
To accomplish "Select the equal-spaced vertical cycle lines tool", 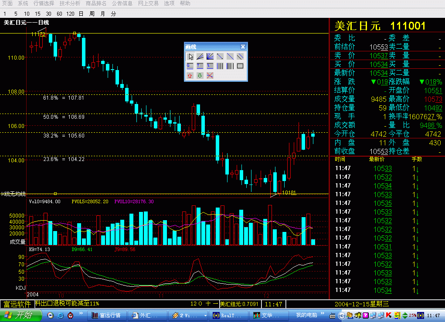I will tap(220, 66).
